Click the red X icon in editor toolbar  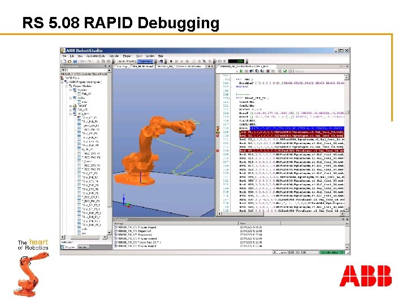(x=268, y=71)
